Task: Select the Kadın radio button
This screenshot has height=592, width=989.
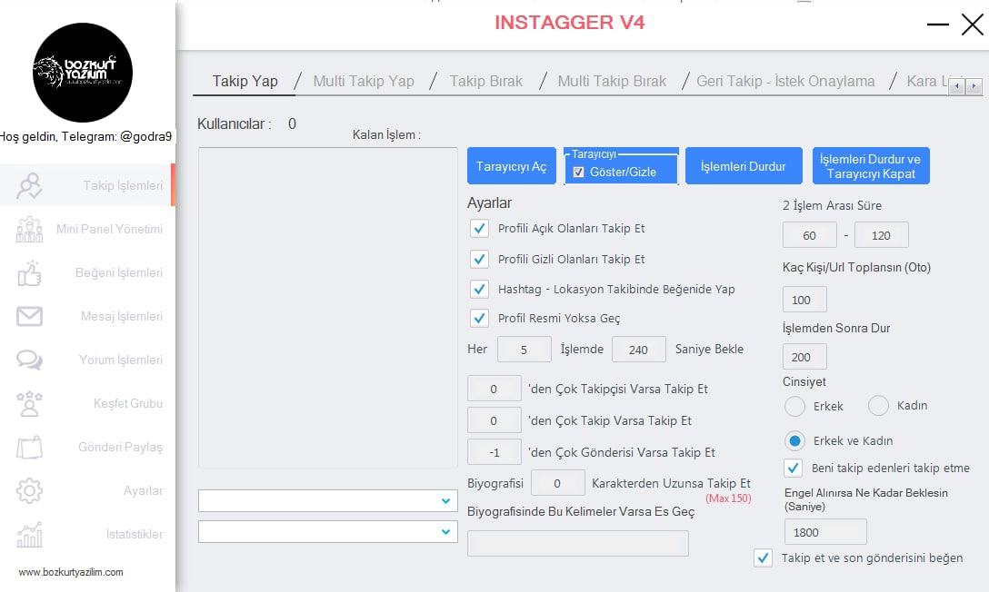Action: click(x=878, y=406)
